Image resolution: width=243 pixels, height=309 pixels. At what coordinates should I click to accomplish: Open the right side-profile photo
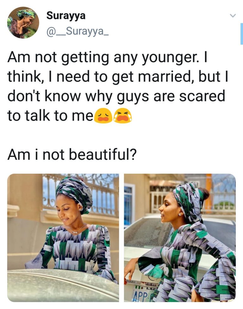coord(180,238)
